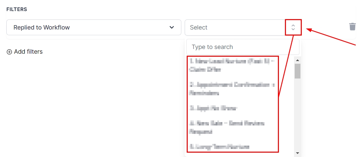Click the scrollbar thumb in the workflow list

[x=297, y=71]
